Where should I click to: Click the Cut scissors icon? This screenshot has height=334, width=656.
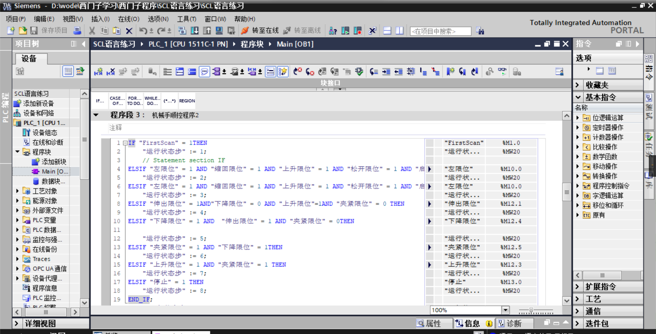pos(92,31)
